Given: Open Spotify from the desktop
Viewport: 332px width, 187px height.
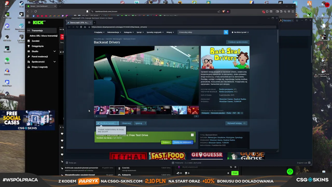Looking at the screenshot, I should 7,61.
